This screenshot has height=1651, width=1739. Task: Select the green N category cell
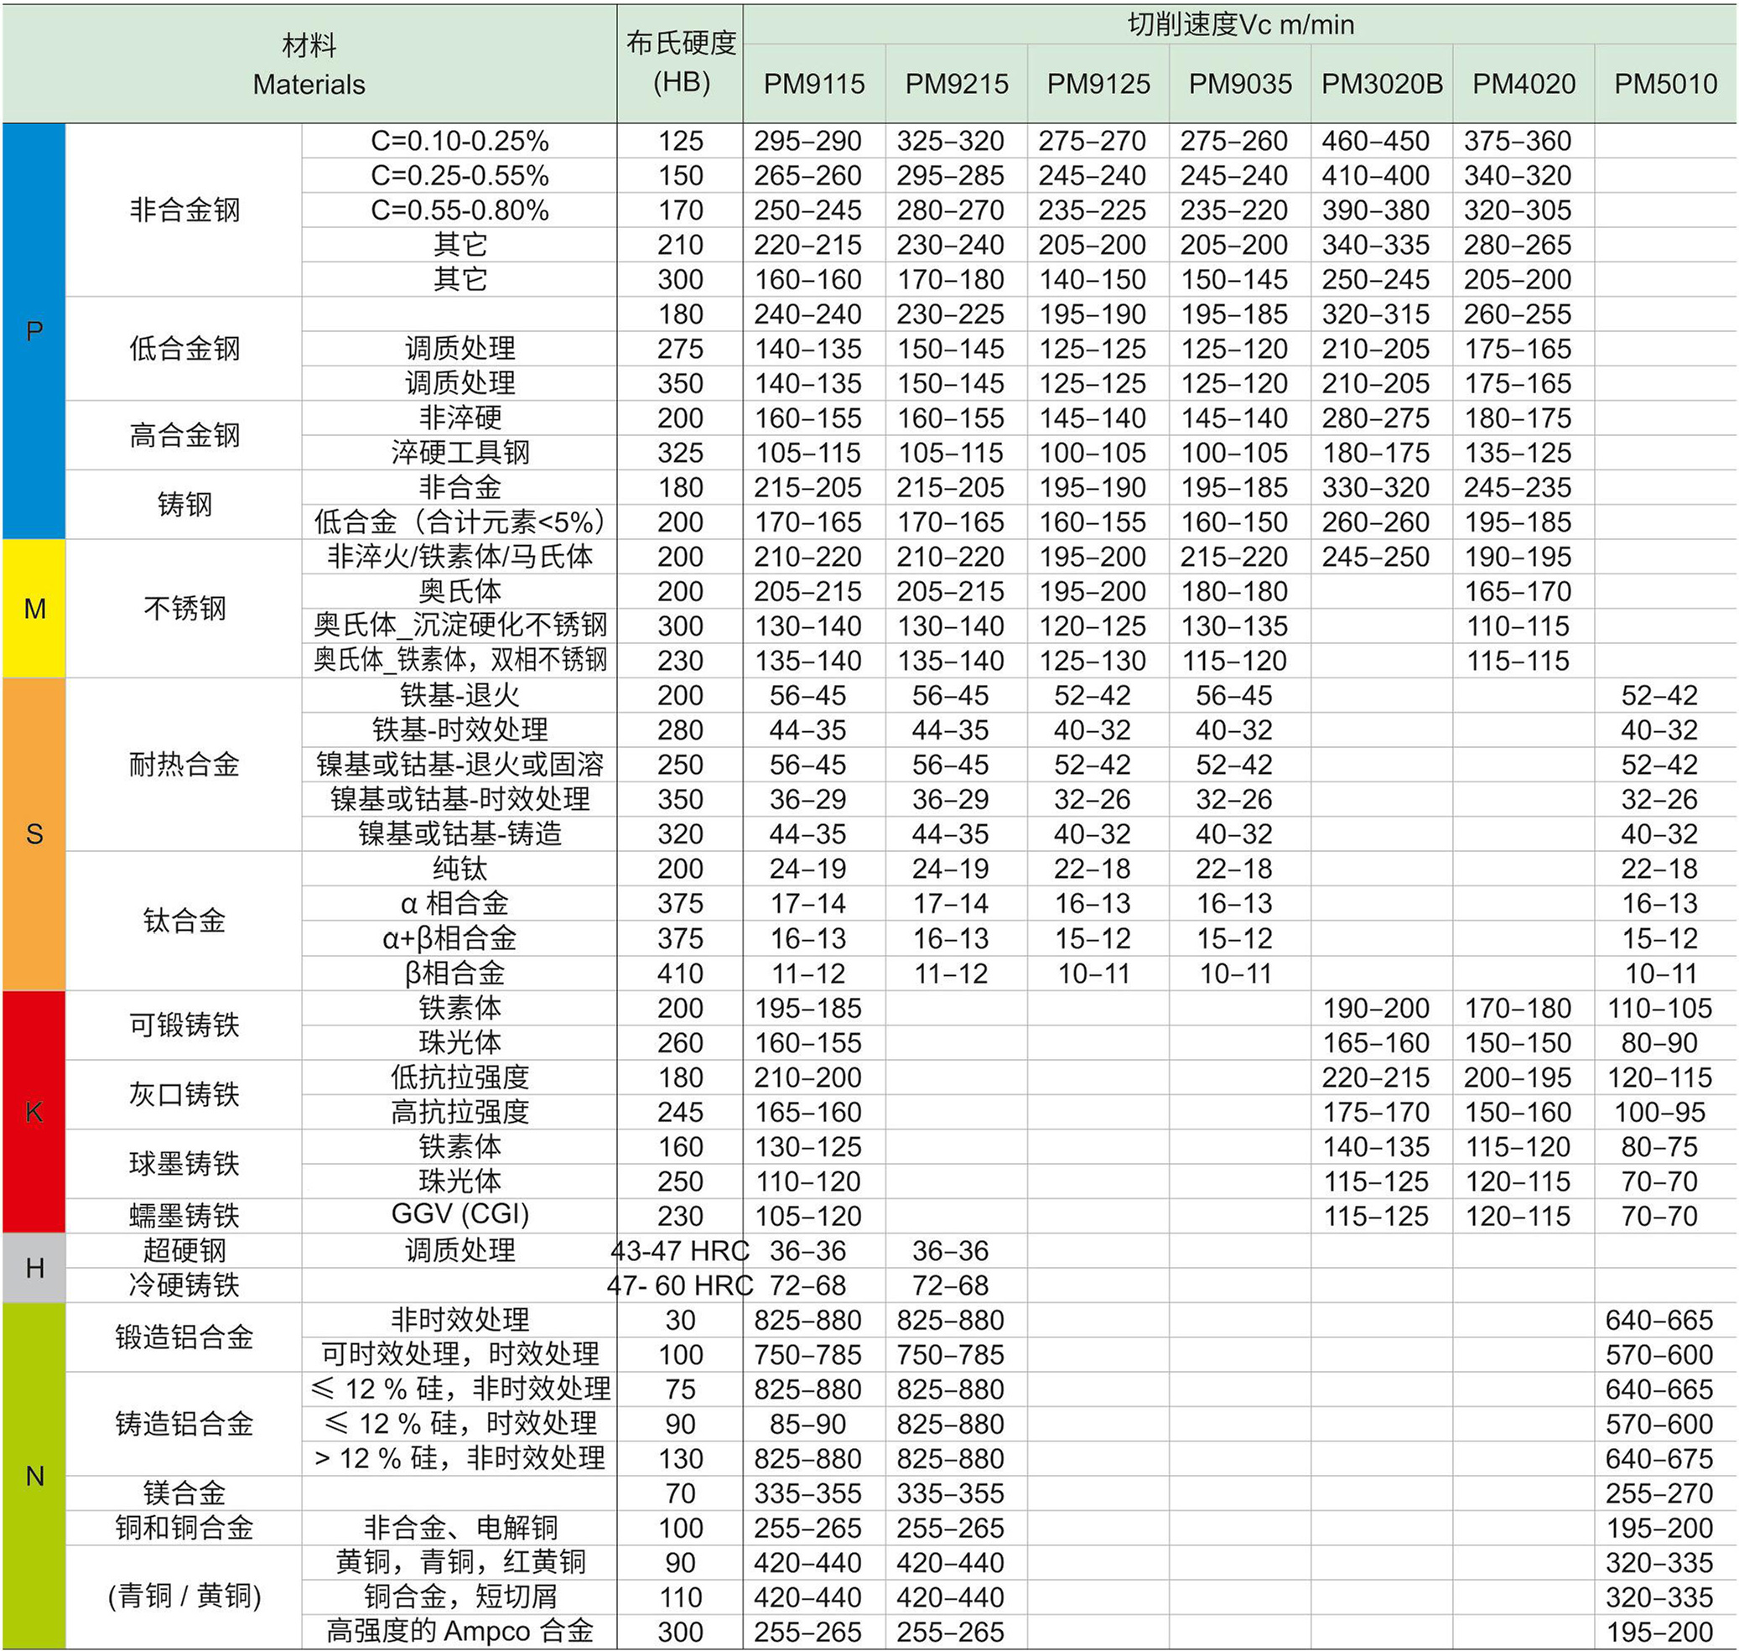point(34,1476)
